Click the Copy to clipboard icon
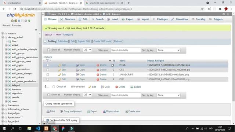The height and width of the screenshot is (132, 235). pos(62,111)
